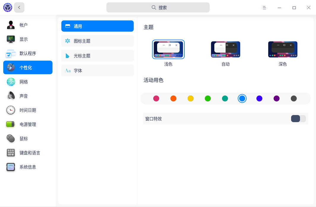Image resolution: width=316 pixels, height=207 pixels.
Task: Select the 自动 auto theme option
Action: [x=226, y=49]
